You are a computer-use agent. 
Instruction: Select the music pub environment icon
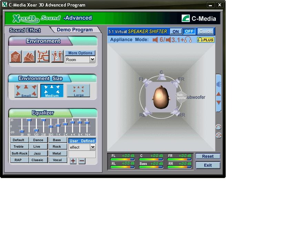(x=58, y=56)
